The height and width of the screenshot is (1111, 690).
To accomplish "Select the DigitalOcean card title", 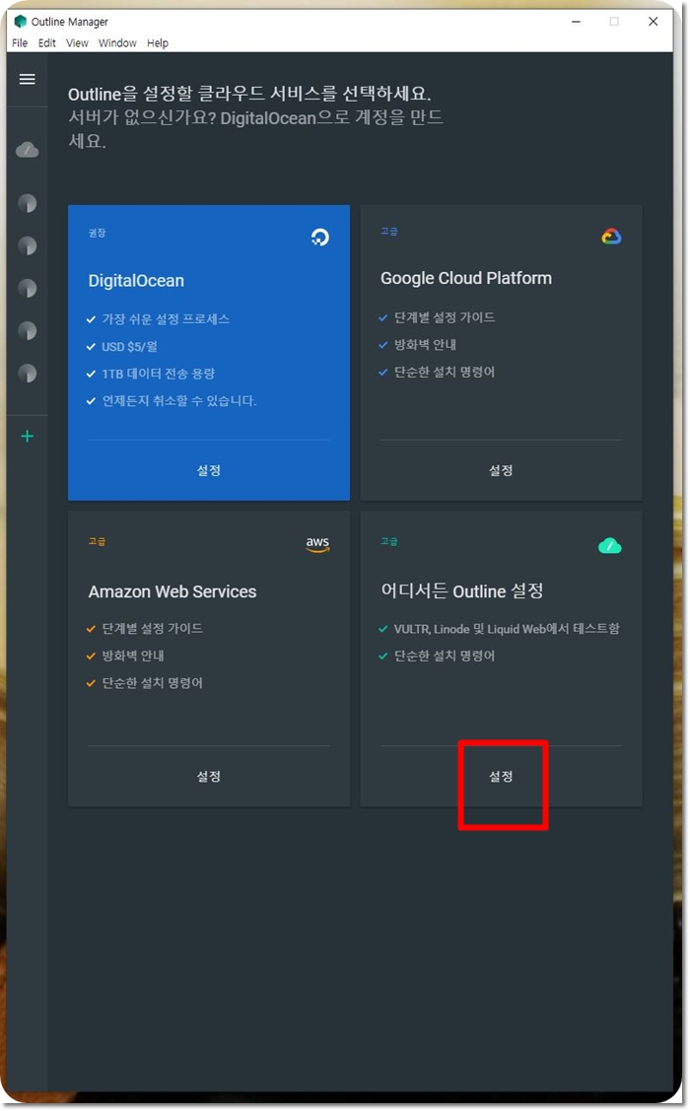I will point(136,281).
